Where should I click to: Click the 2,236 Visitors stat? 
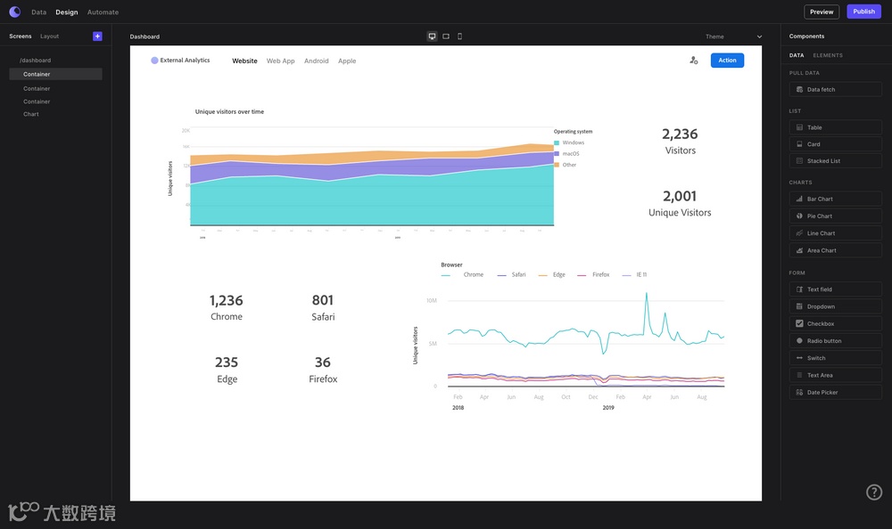[x=680, y=141]
